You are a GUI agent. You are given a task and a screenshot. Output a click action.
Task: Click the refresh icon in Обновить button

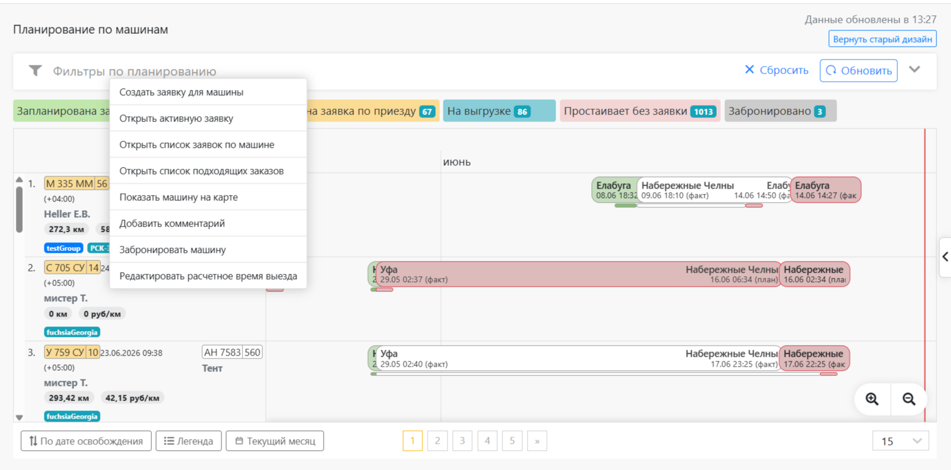[831, 71]
